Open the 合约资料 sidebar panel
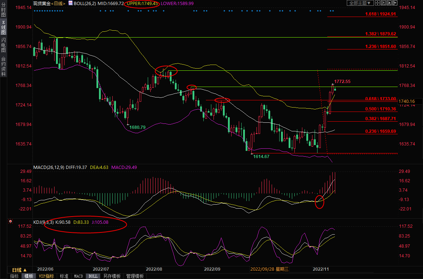423x279 pixels. click(x=3, y=66)
